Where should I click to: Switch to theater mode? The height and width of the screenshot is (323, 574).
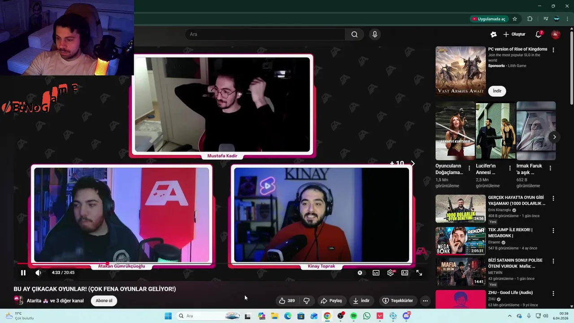(404, 273)
